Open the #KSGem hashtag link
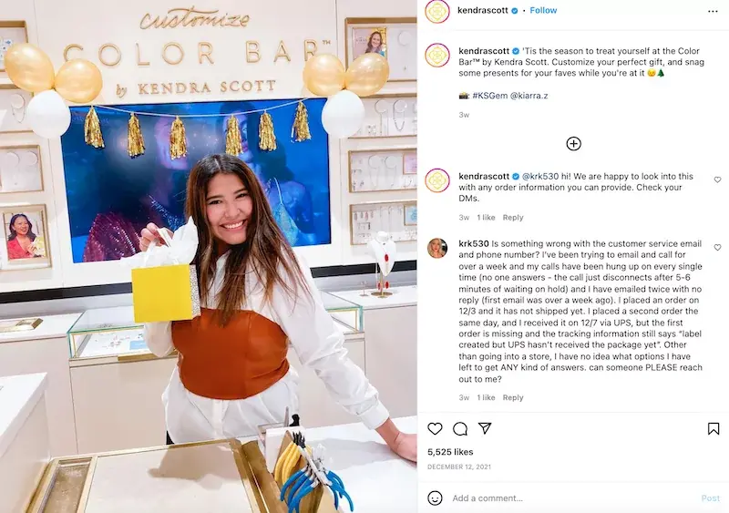Image resolution: width=729 pixels, height=513 pixels. coord(490,96)
